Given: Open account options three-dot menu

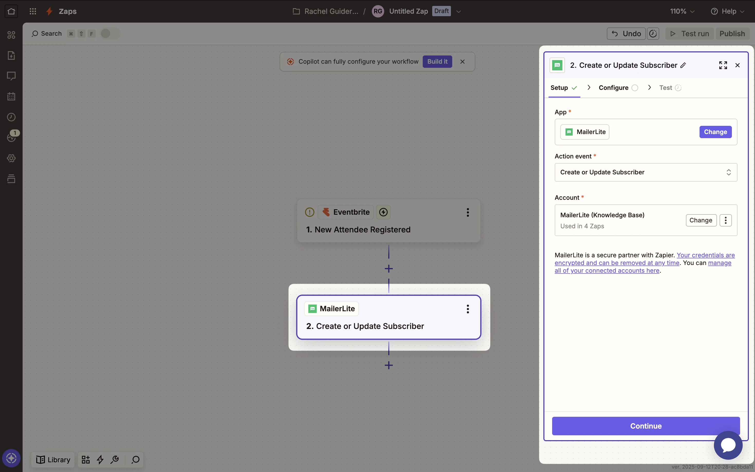Looking at the screenshot, I should tap(726, 220).
